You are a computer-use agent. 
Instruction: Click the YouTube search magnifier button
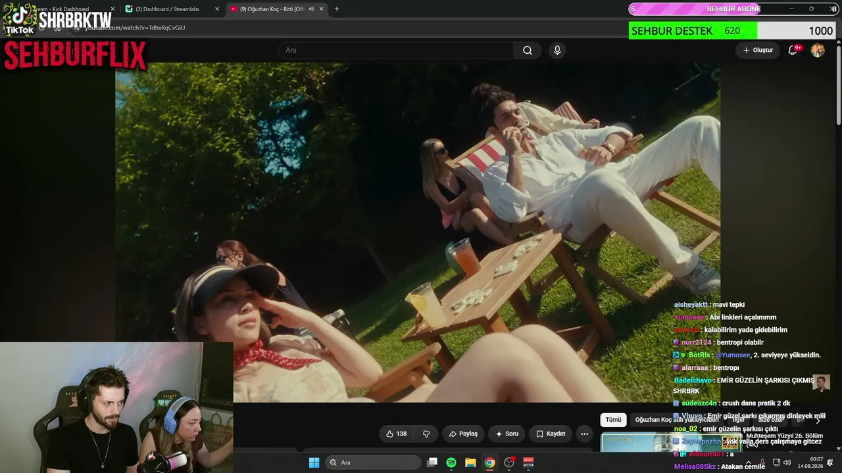(x=528, y=51)
